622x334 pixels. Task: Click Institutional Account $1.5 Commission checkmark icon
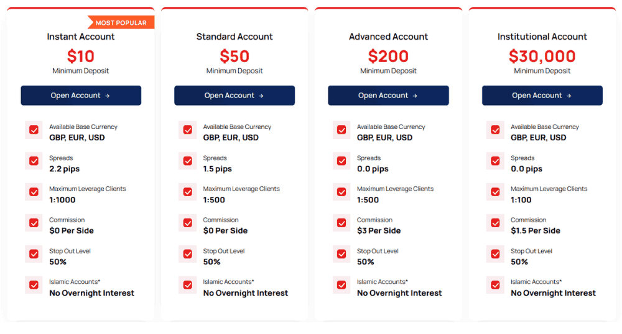[x=495, y=223]
